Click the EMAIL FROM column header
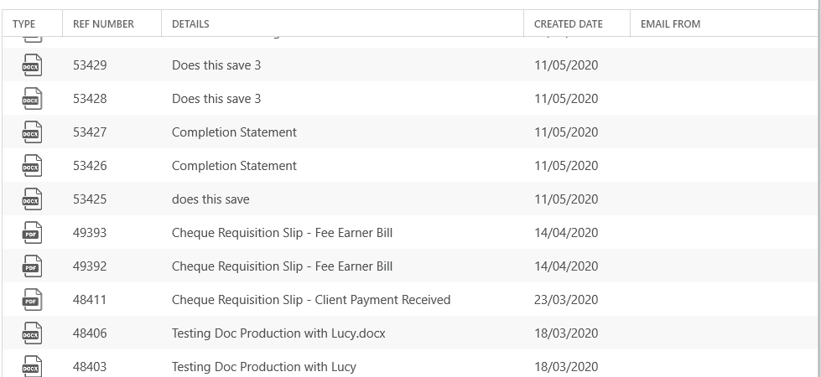This screenshot has width=821, height=377. (670, 24)
